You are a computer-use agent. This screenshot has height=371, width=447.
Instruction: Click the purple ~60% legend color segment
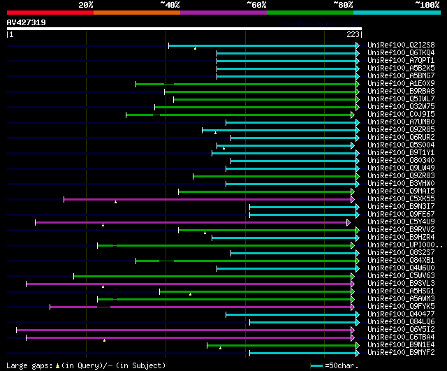[x=223, y=13]
